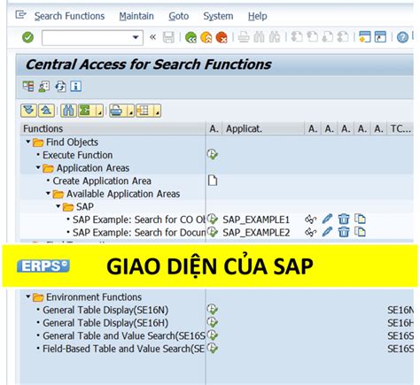Click the window menu icon left of Search Functions
The image size is (420, 385).
click(x=20, y=14)
